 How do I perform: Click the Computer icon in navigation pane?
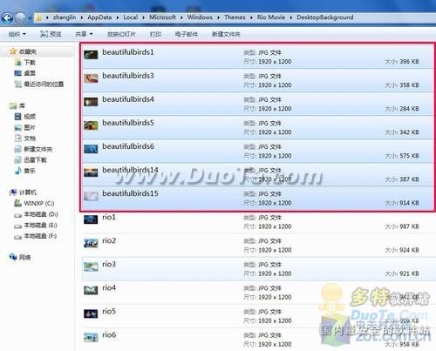[x=13, y=192]
